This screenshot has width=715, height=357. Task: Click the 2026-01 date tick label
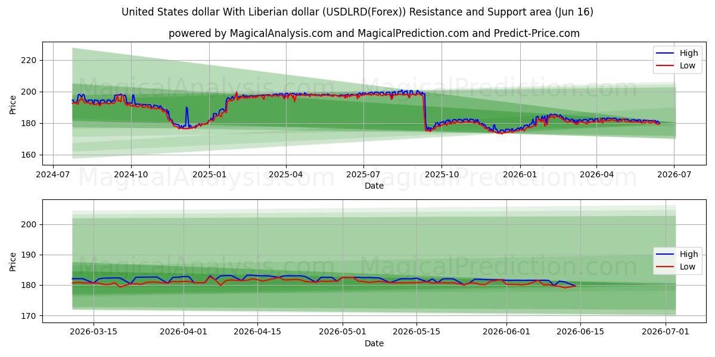pos(520,175)
